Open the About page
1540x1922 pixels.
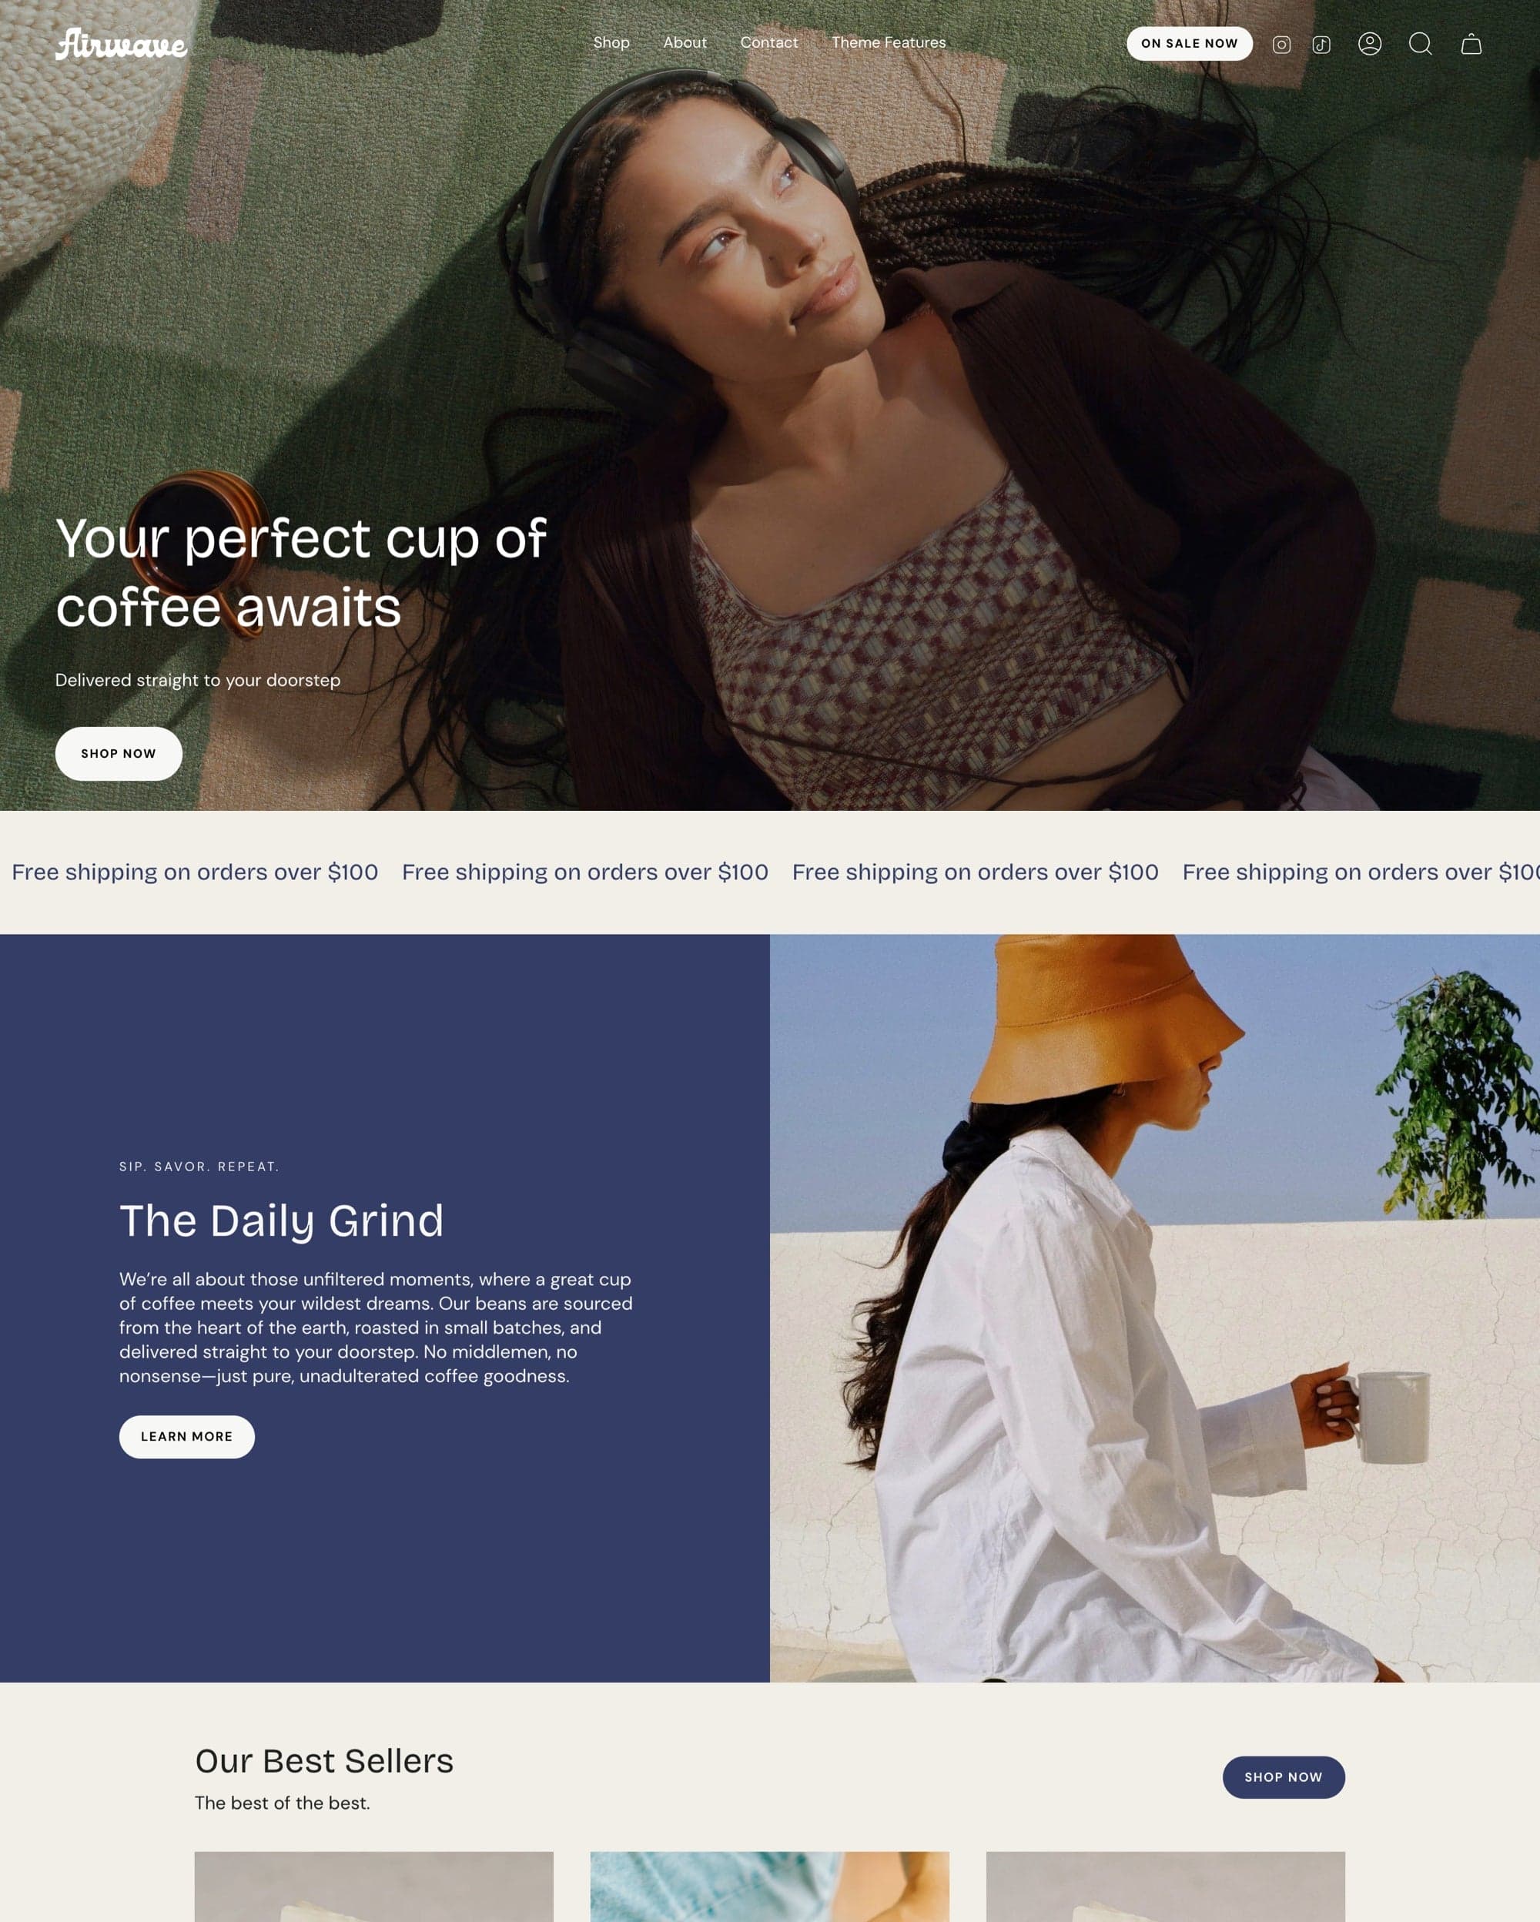685,43
